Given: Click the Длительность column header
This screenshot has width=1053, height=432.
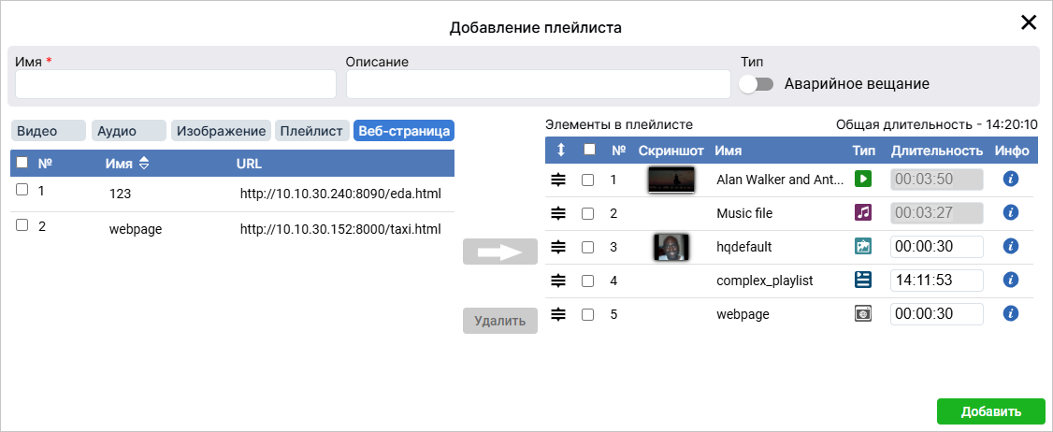Looking at the screenshot, I should pyautogui.click(x=937, y=151).
